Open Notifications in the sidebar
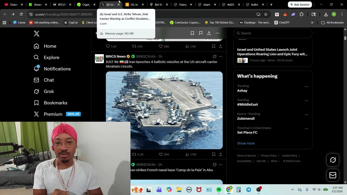This screenshot has width=347, height=195. click(52, 69)
